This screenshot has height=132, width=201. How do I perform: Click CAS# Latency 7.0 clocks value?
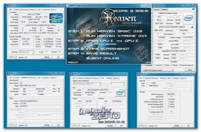(171, 99)
